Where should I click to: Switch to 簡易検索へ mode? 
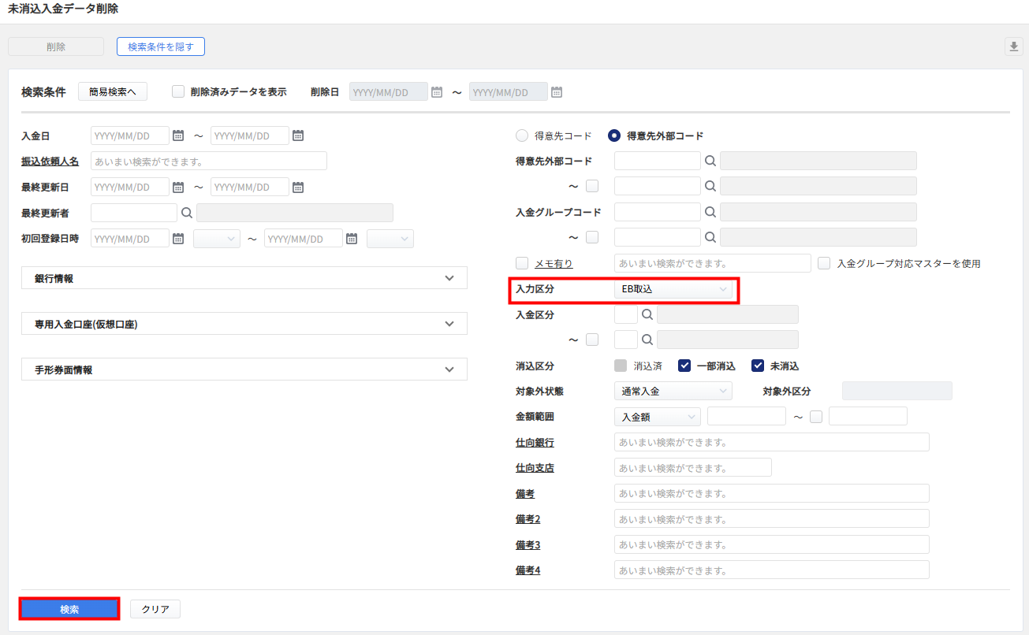[x=113, y=91]
